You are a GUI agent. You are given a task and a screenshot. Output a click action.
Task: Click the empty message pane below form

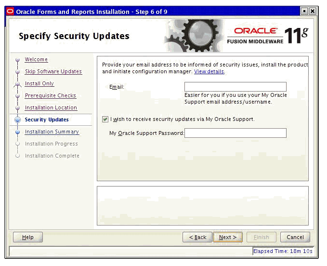(203, 206)
